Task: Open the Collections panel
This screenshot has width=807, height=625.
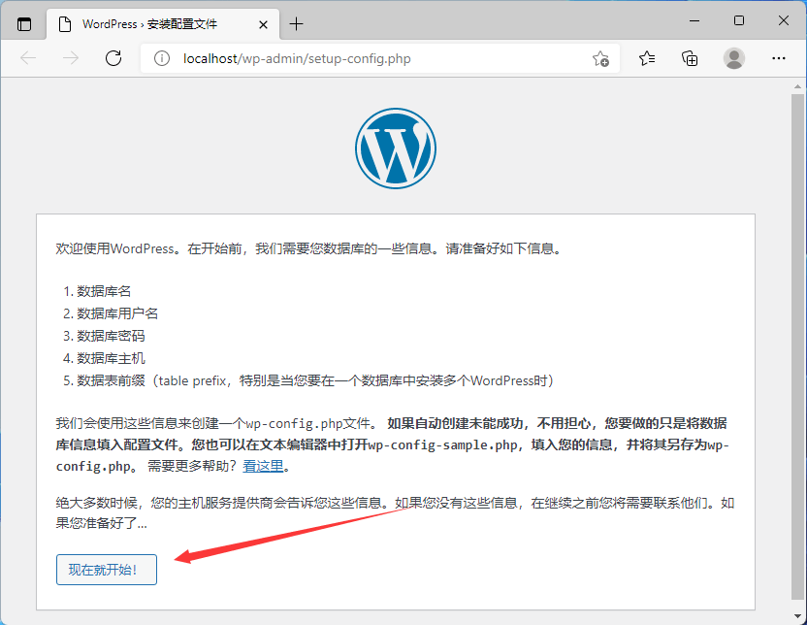Action: 690,58
